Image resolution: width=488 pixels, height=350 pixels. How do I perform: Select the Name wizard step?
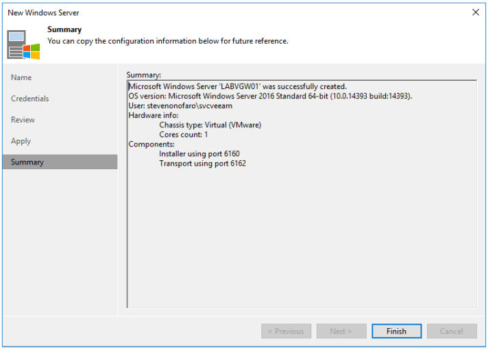tap(21, 77)
